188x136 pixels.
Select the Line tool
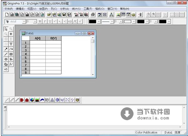6,54
